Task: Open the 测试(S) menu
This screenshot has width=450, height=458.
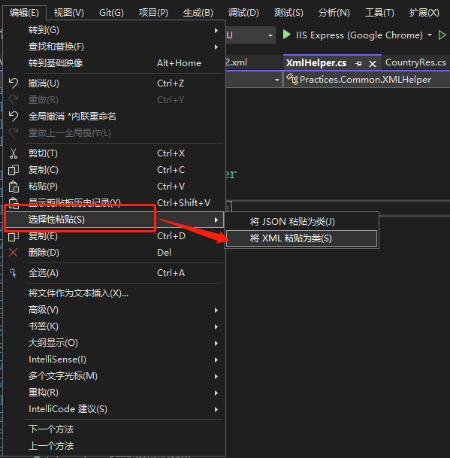Action: pyautogui.click(x=288, y=13)
